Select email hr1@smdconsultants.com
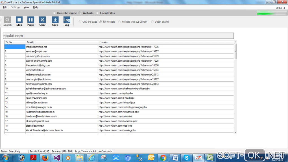The height and width of the screenshot is (162, 288). pos(39,84)
